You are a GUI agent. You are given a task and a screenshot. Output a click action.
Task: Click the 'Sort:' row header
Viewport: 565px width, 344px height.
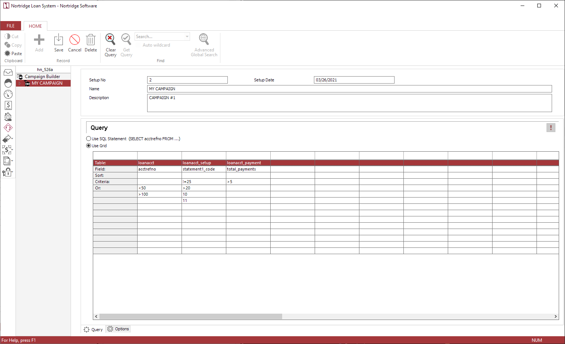[115, 175]
